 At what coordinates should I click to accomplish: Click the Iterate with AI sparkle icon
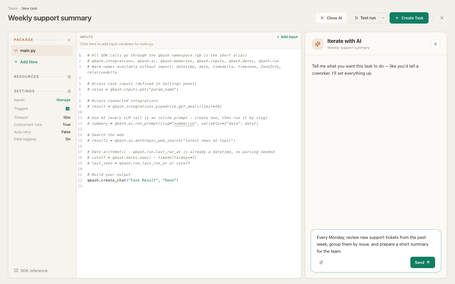tap(318, 44)
